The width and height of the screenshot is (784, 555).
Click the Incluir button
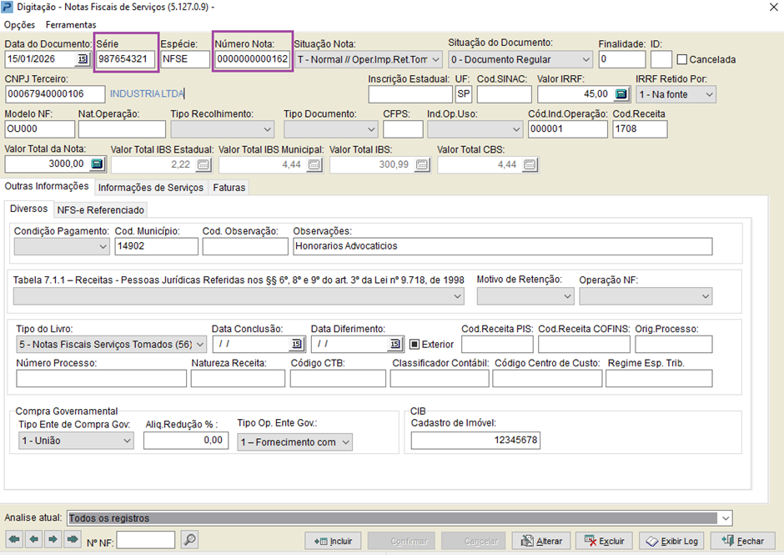click(x=334, y=541)
